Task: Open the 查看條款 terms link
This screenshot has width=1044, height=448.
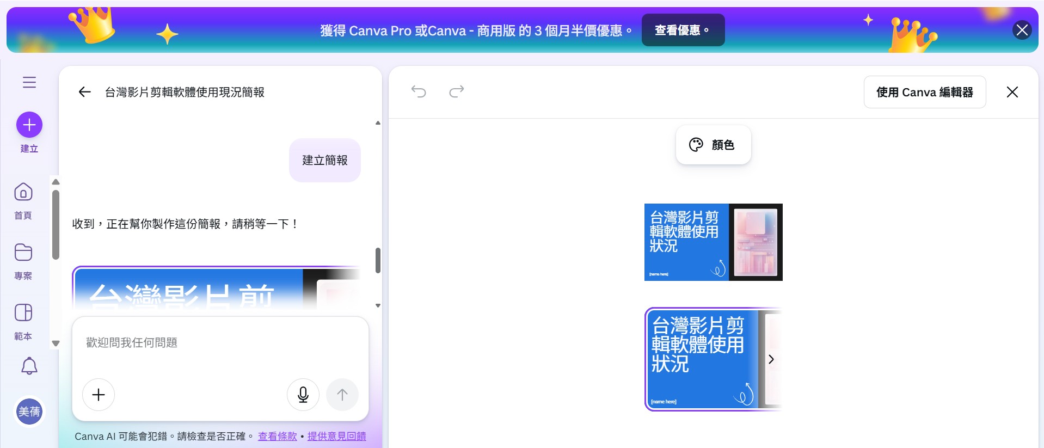Action: (278, 437)
